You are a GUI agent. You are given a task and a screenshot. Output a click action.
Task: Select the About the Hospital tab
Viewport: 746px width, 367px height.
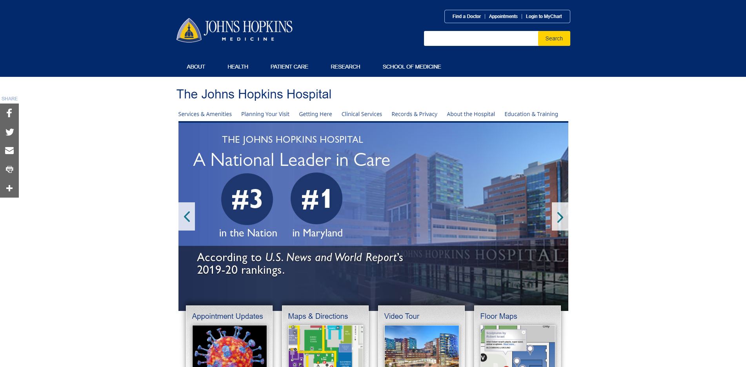pyautogui.click(x=471, y=114)
